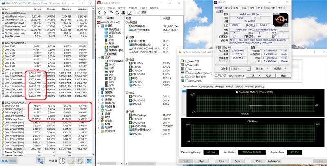327x166 pixels.
Task: Enable Stress system memory checkbox
Action: [187, 73]
